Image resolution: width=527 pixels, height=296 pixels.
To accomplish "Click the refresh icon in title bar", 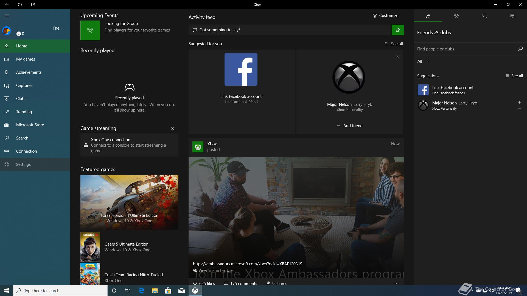I will coord(20,4).
